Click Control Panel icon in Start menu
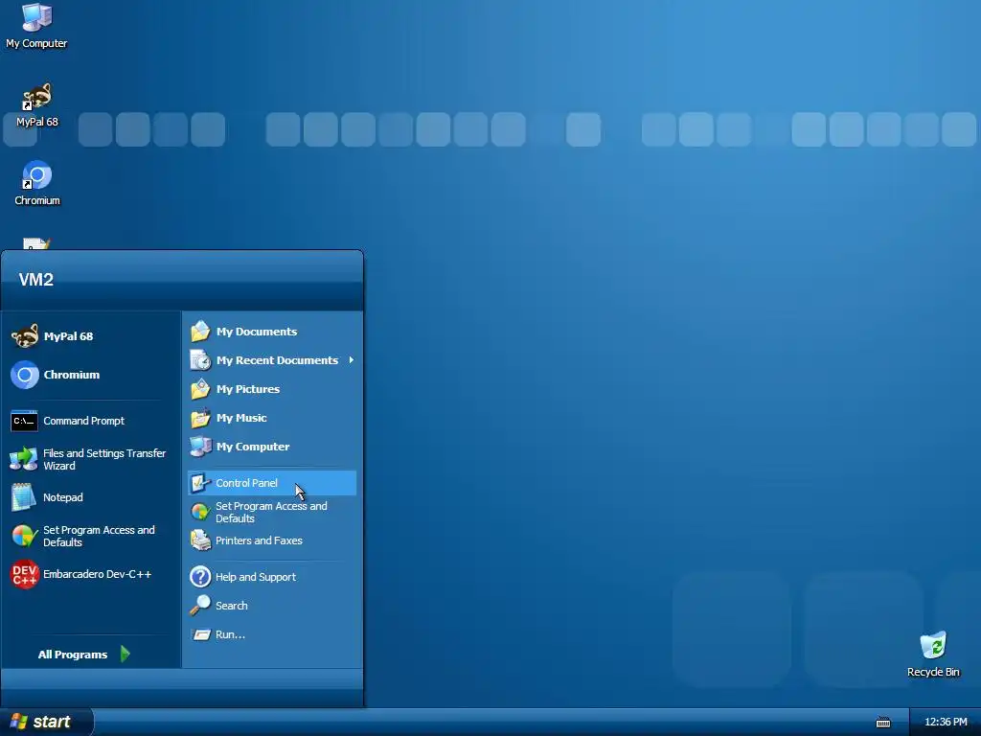 (200, 483)
